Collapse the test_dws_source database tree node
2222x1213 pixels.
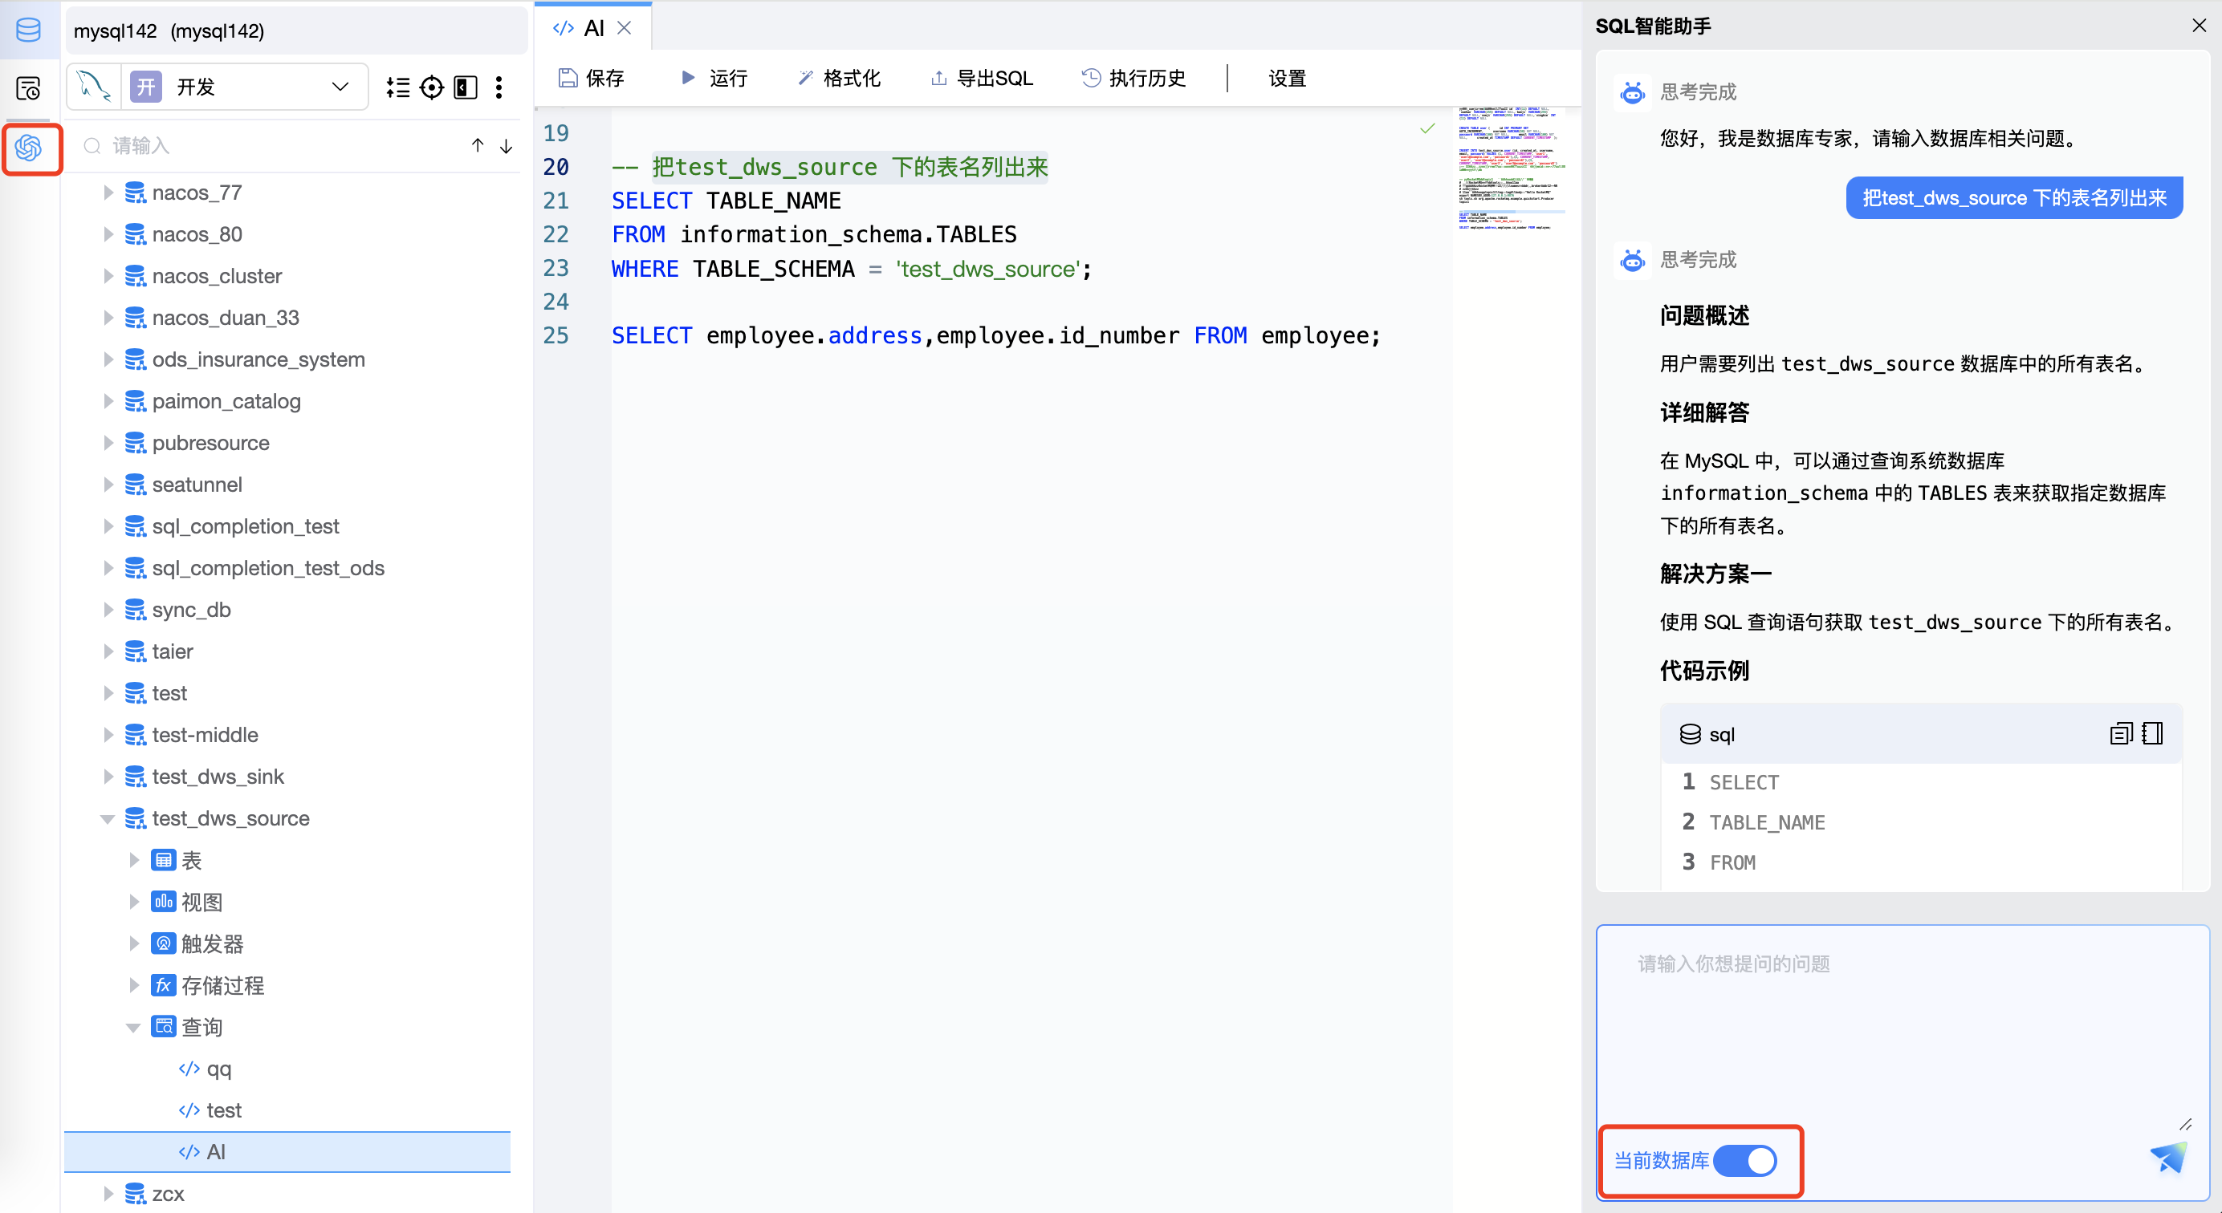107,818
